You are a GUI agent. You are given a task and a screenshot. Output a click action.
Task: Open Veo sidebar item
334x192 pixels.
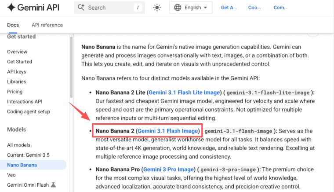(x=11, y=175)
